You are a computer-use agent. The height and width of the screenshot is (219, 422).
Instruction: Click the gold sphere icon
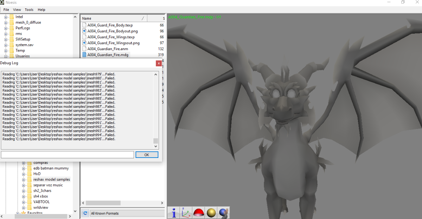[211, 213]
